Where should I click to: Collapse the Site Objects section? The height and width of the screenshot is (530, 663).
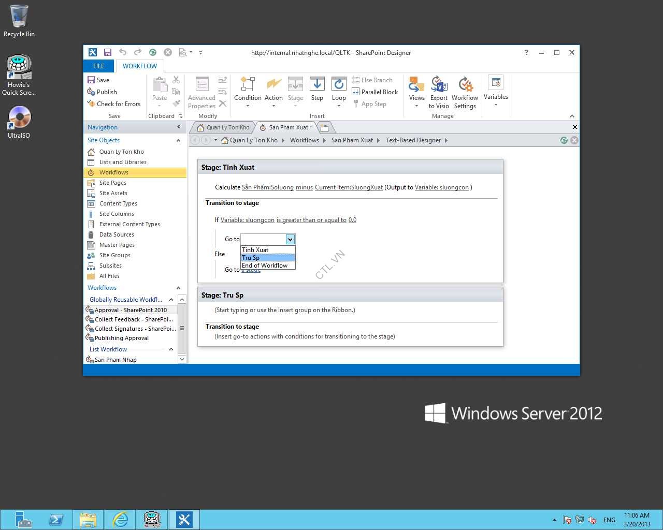click(x=178, y=140)
